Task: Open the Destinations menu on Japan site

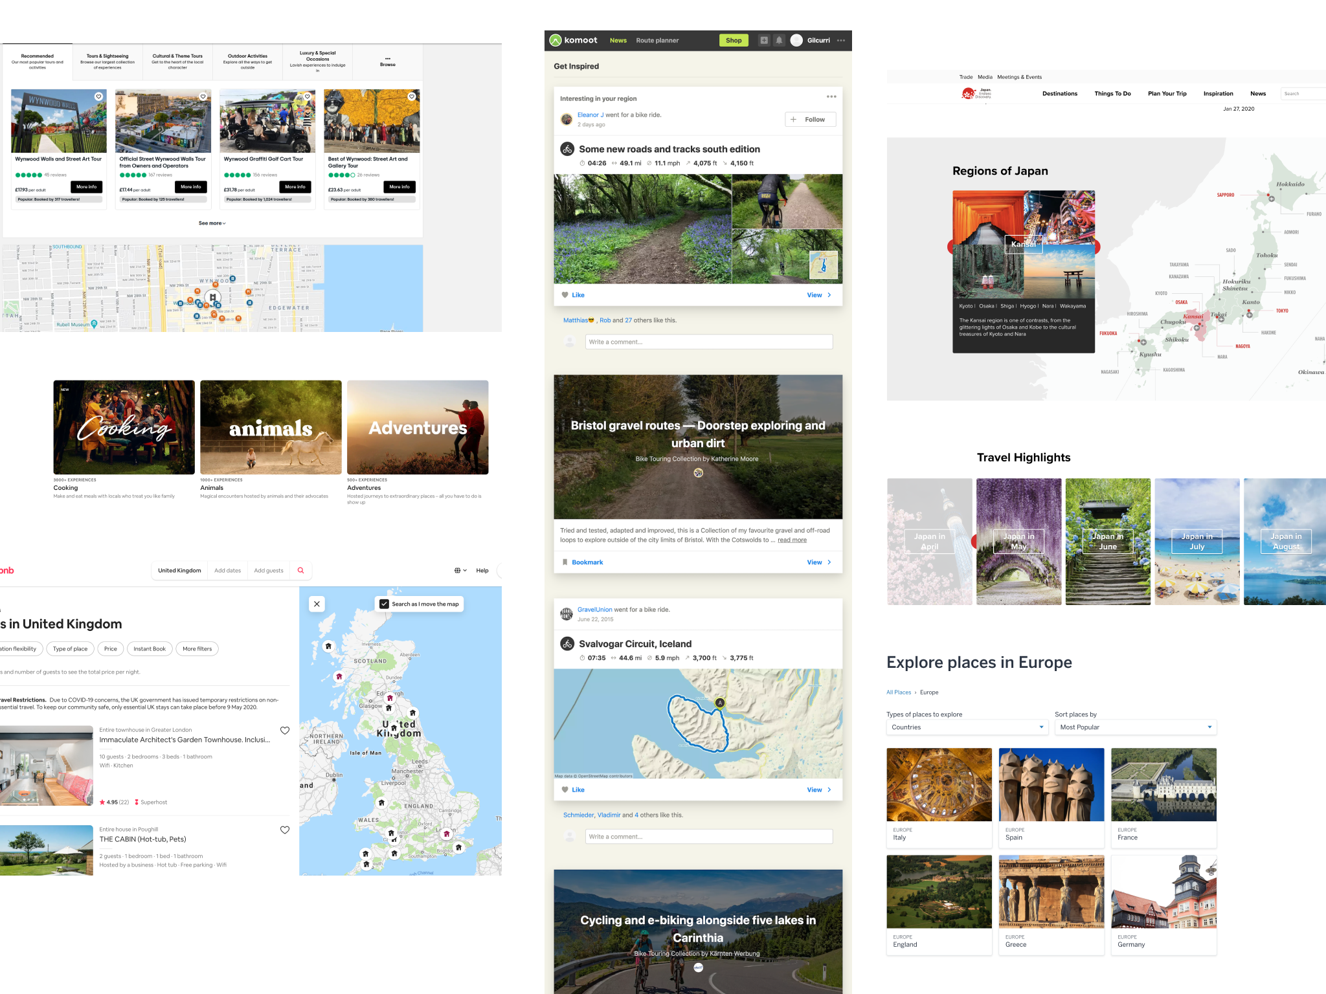Action: pos(1059,94)
